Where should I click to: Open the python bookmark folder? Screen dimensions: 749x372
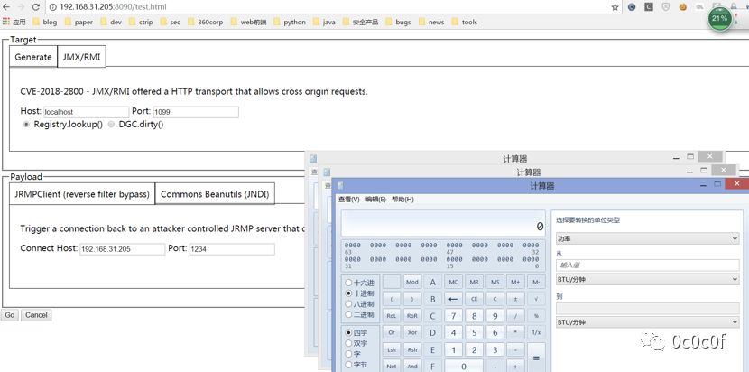(289, 22)
